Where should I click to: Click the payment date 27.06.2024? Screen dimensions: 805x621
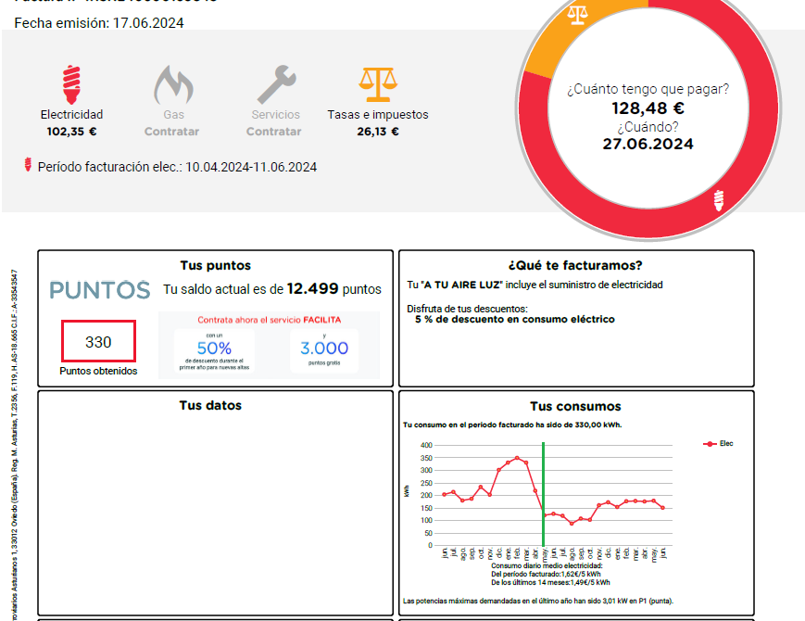(x=648, y=144)
